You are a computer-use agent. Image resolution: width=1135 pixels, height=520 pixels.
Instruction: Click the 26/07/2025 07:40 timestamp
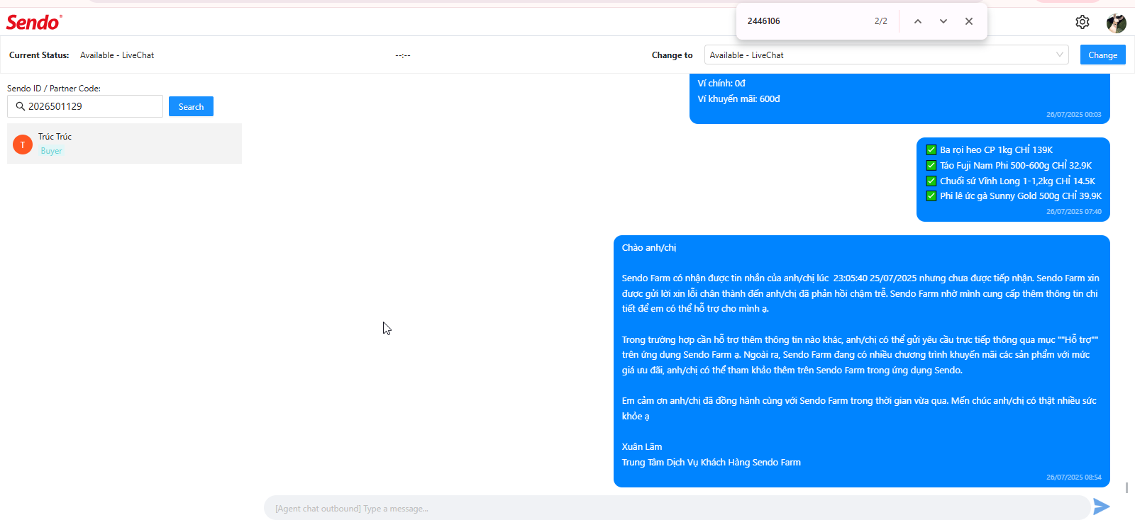(x=1074, y=212)
